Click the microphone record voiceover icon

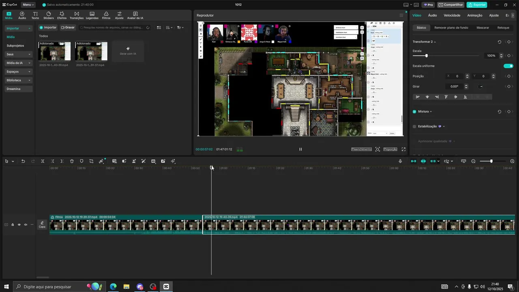(400, 161)
